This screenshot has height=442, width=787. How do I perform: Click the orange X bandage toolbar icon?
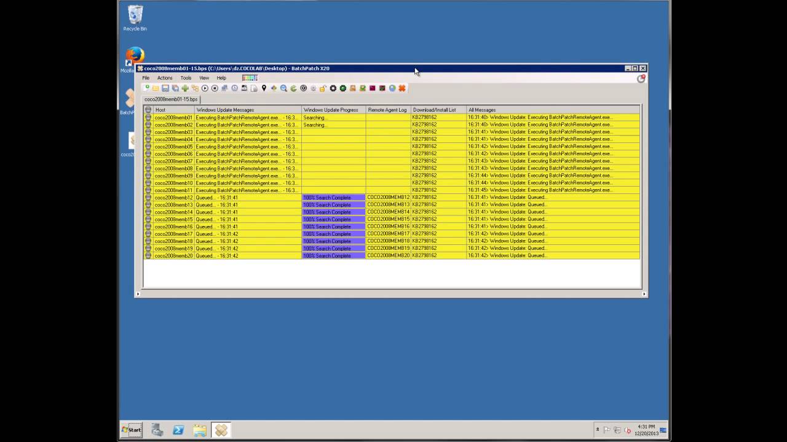401,88
